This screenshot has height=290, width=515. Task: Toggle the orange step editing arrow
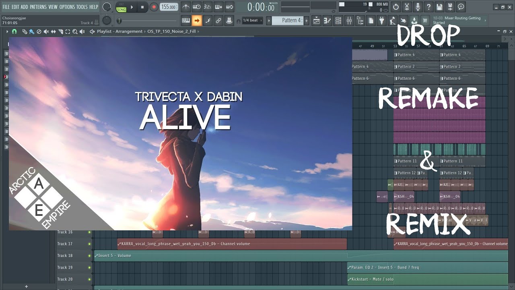(197, 20)
